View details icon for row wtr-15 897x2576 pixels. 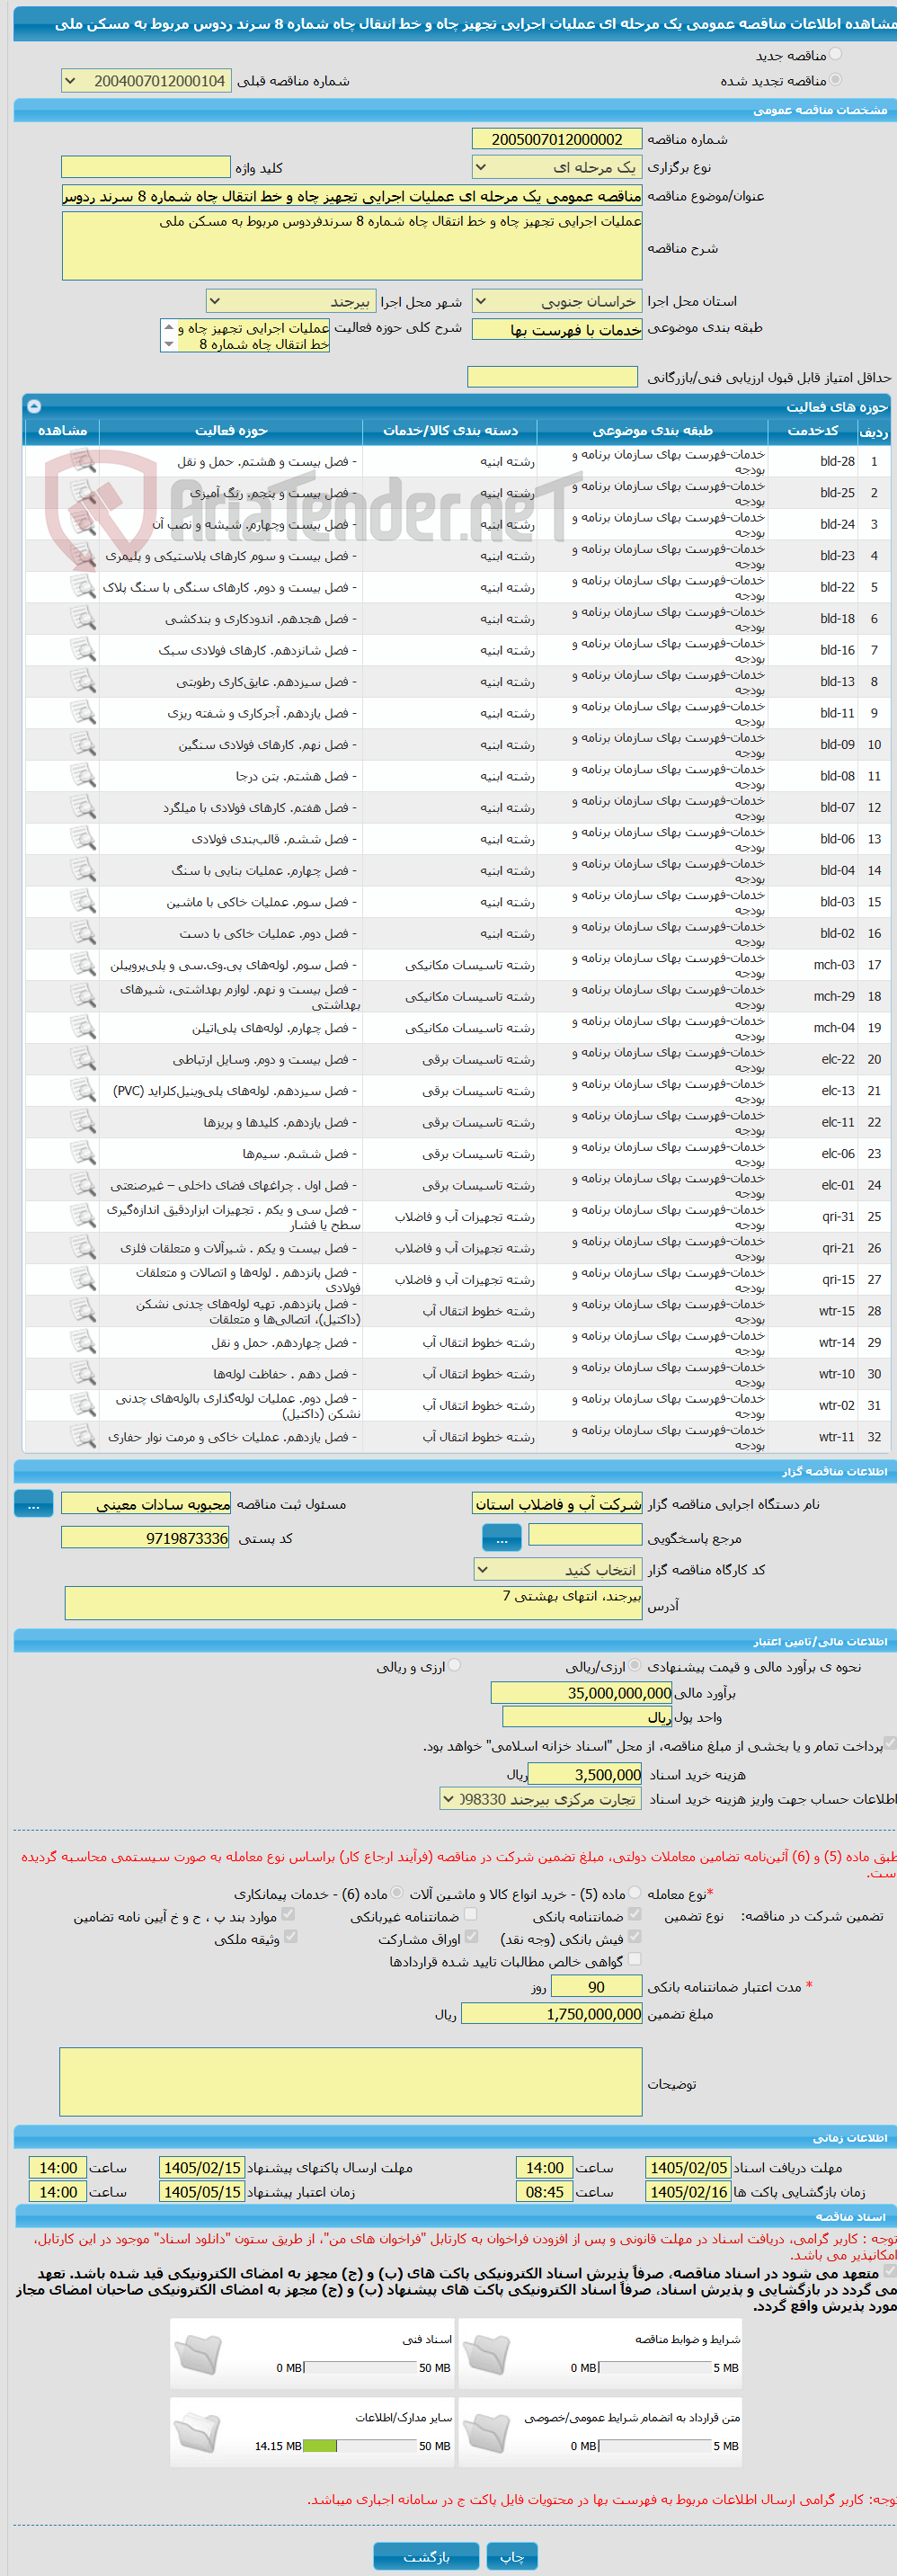(83, 1312)
